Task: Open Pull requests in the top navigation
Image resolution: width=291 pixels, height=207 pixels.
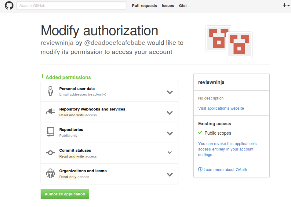Action: click(x=144, y=6)
